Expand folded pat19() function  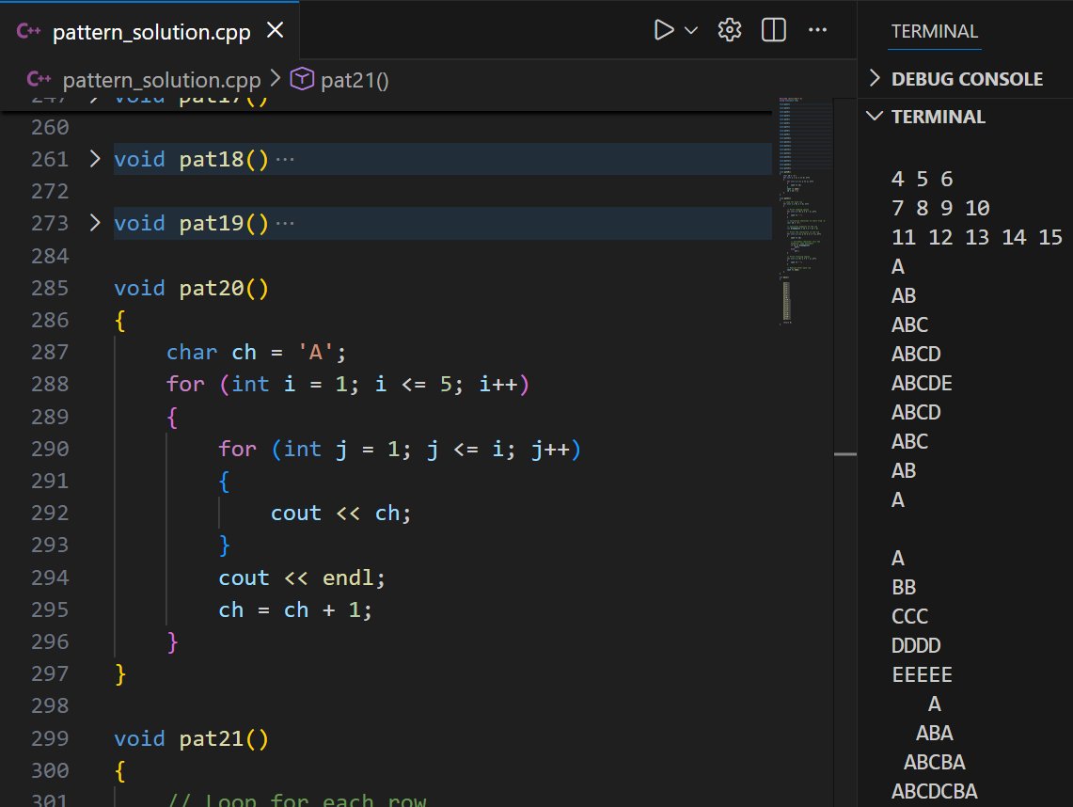(95, 223)
